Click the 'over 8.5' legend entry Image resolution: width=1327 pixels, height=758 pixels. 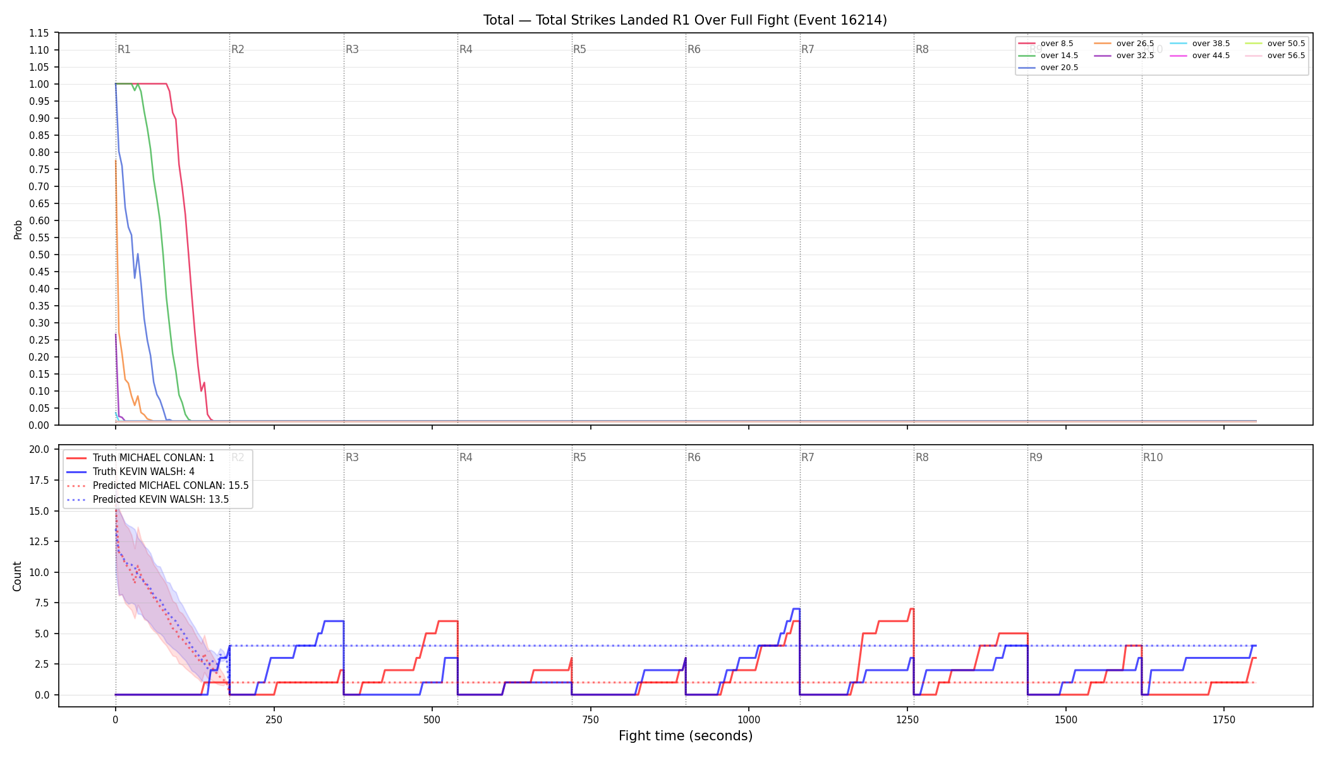(x=1046, y=44)
